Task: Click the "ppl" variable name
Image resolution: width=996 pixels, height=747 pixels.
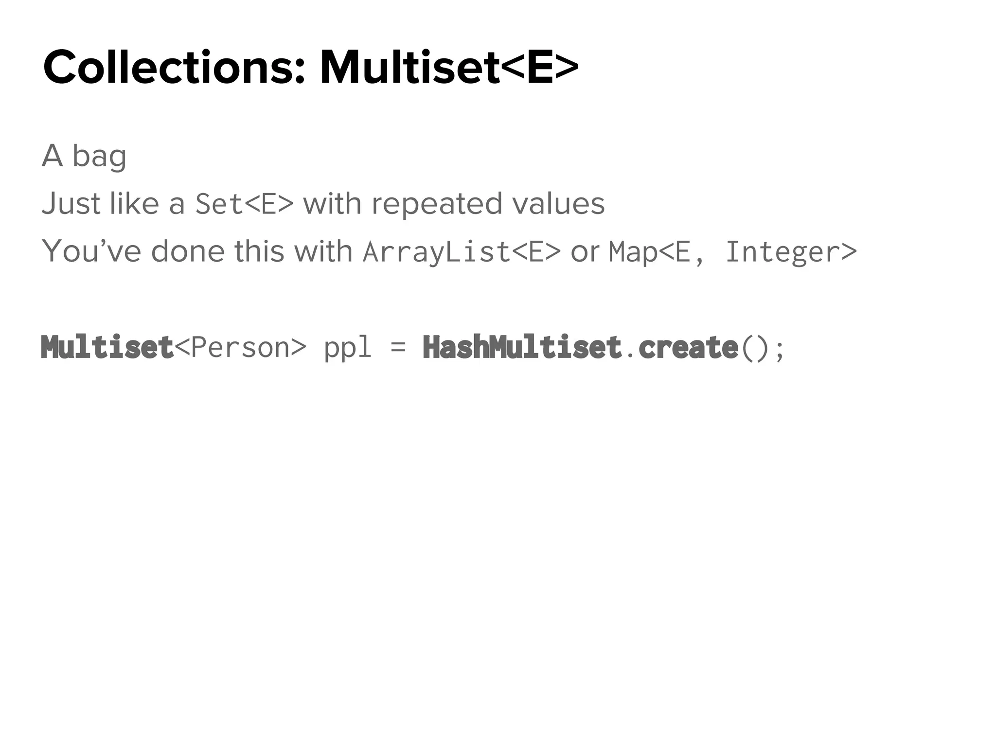Action: click(x=347, y=348)
